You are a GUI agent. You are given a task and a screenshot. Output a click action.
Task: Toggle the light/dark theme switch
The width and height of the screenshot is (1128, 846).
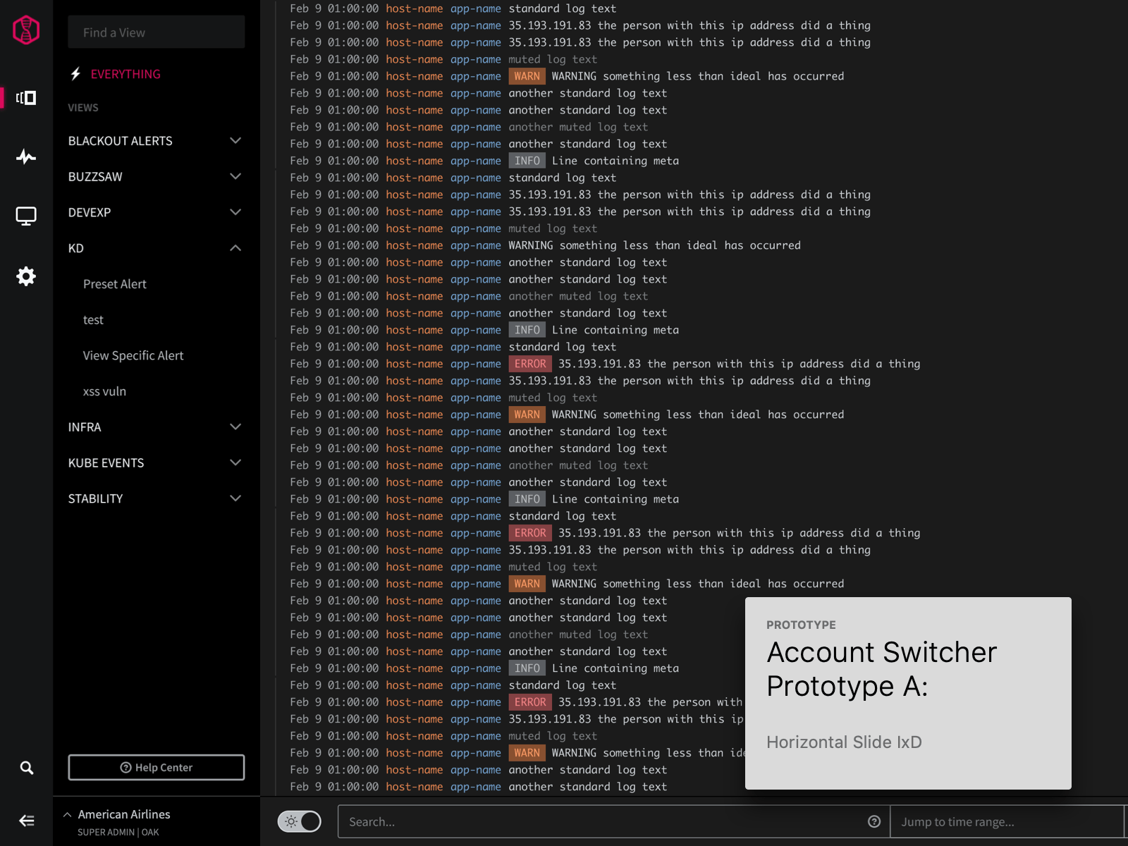click(x=300, y=821)
